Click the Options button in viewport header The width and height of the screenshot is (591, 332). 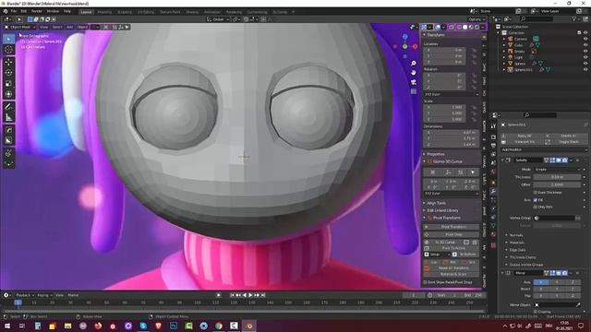476,19
